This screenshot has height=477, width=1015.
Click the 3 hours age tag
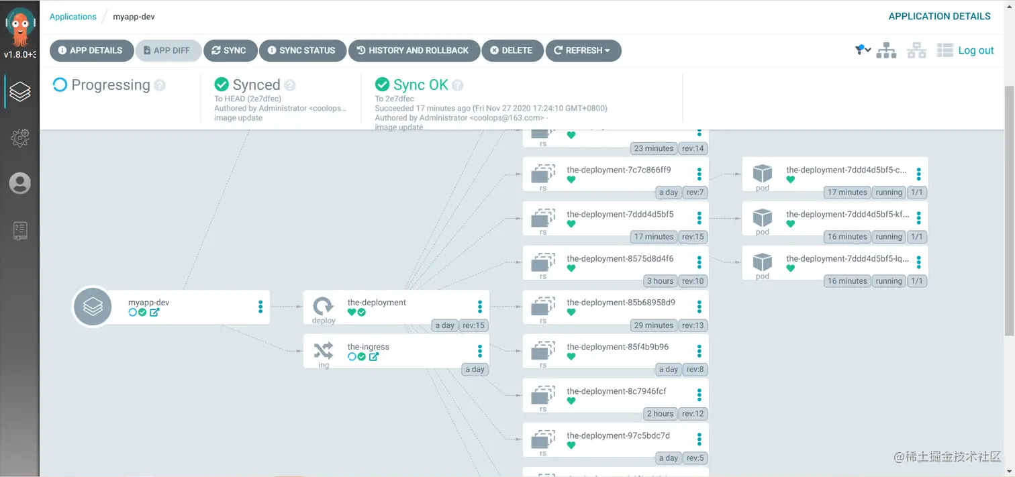(660, 281)
